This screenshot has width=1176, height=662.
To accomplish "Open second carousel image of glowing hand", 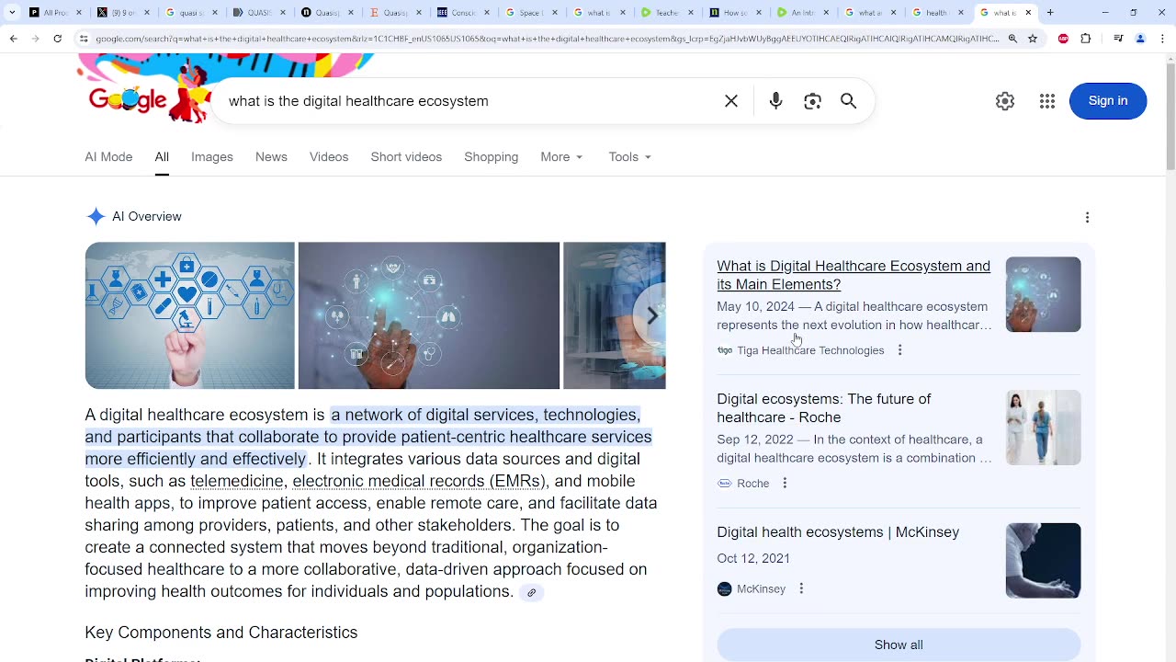I will pos(429,315).
